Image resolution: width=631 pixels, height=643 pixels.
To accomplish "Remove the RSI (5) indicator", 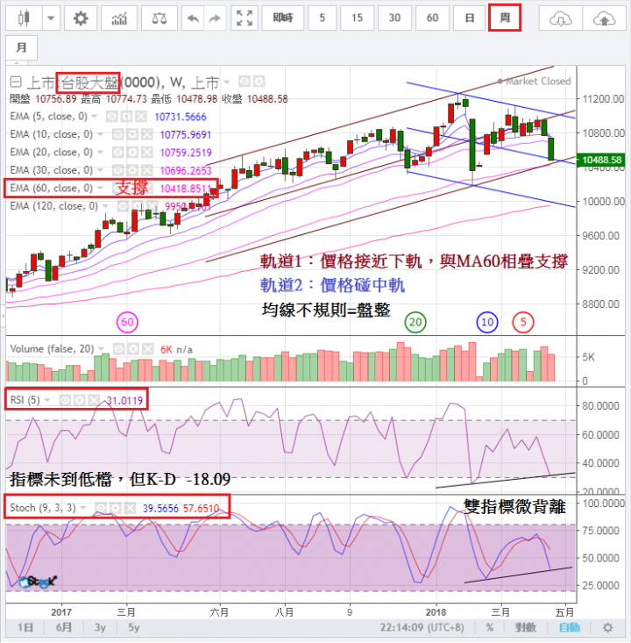I will click(x=95, y=400).
